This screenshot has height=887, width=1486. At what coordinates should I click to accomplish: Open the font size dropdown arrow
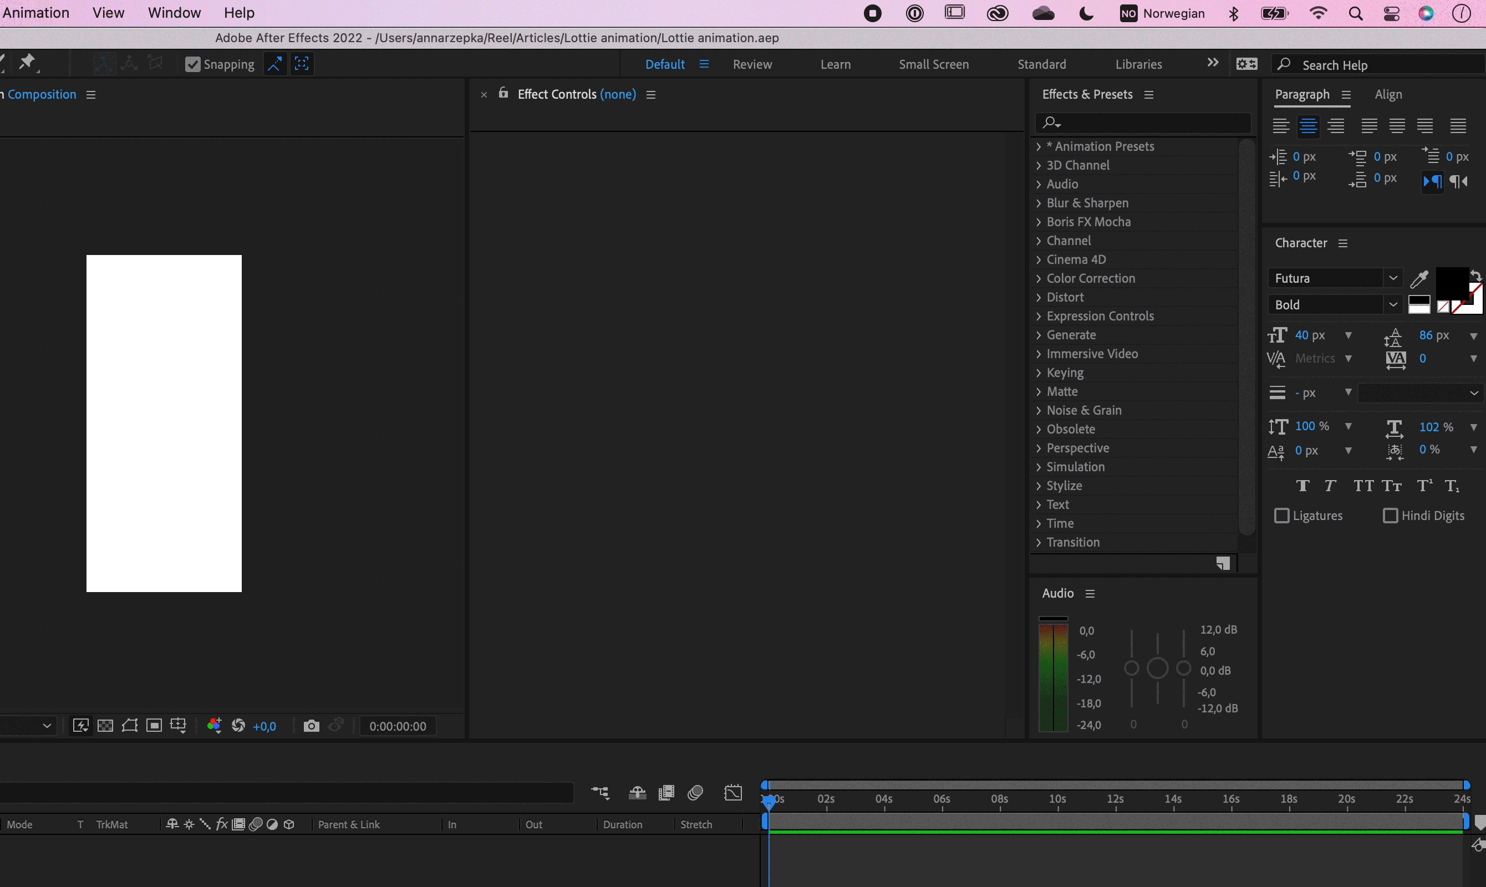(x=1348, y=335)
